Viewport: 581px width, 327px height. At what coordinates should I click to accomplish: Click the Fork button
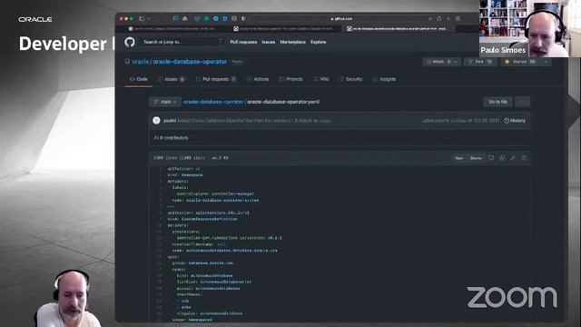pos(480,62)
